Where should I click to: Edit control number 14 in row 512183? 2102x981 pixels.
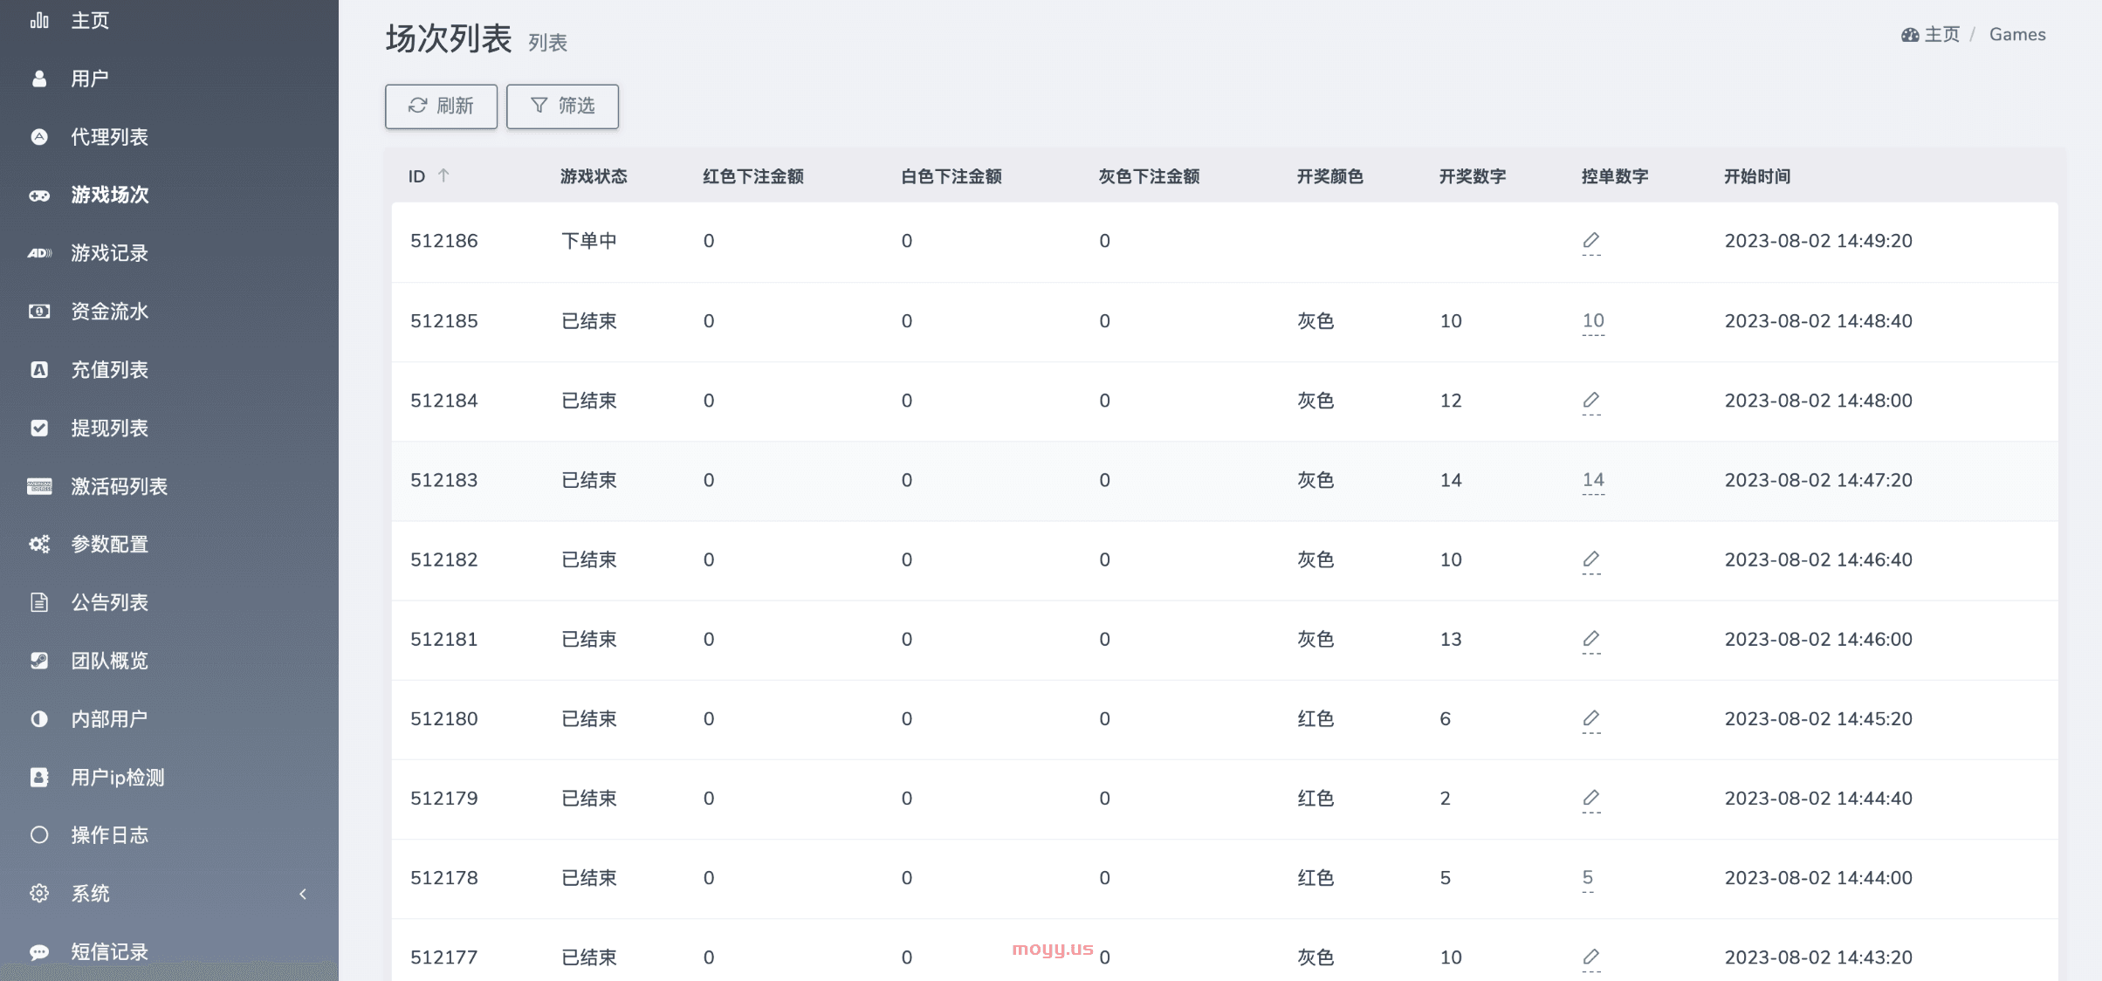[x=1593, y=479]
